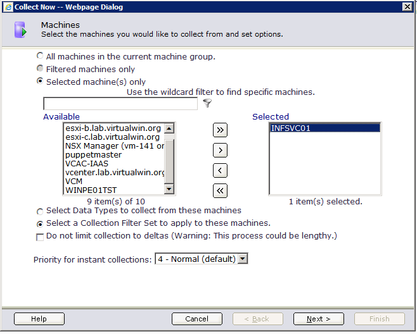Click the Cancel button

(197, 319)
